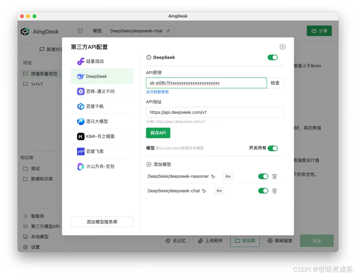Select the 硅基流动 provider
356x275 pixels.
[102, 62]
